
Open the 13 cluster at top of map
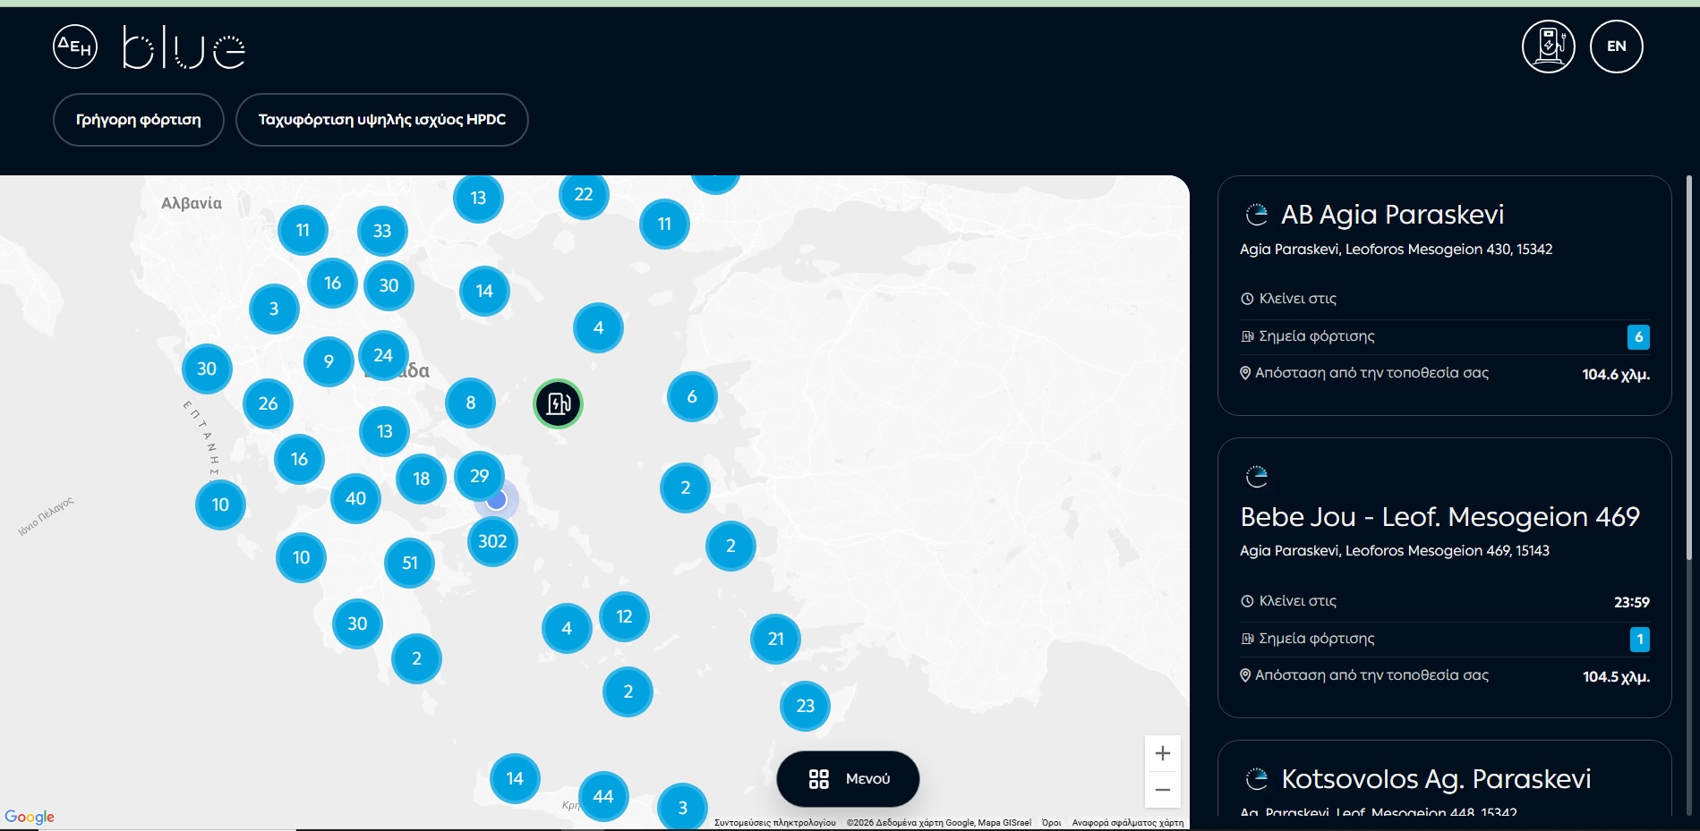pyautogui.click(x=479, y=198)
